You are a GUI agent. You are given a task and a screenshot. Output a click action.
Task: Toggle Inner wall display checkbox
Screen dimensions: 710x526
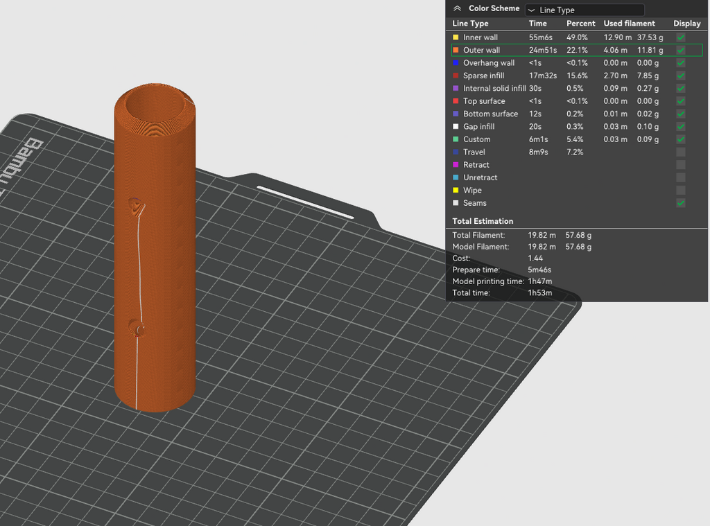tap(681, 37)
